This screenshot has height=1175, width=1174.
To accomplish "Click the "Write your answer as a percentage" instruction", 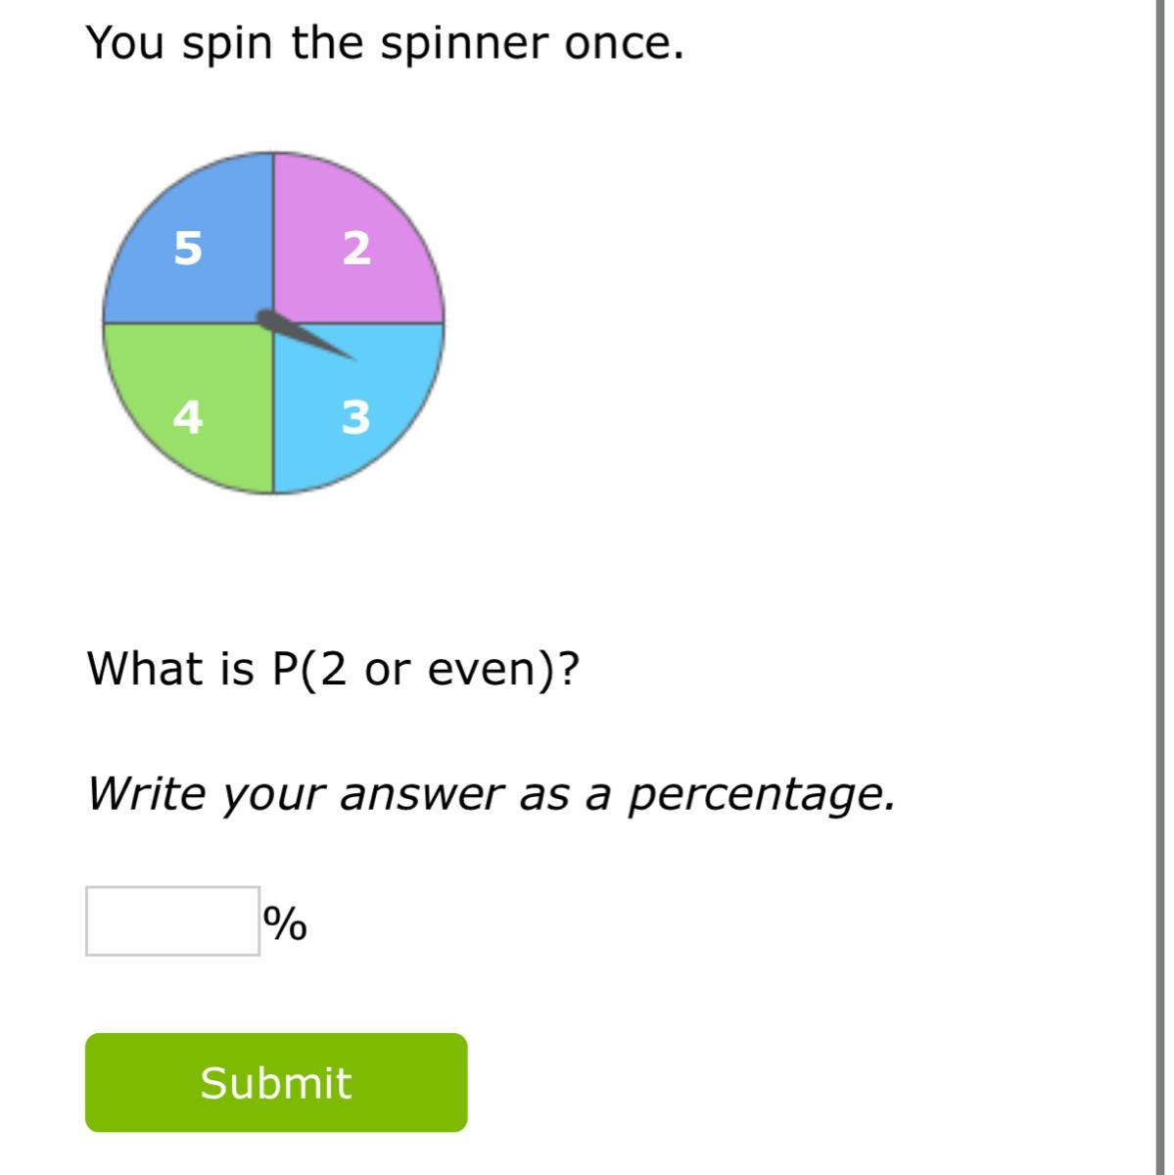I will (492, 794).
